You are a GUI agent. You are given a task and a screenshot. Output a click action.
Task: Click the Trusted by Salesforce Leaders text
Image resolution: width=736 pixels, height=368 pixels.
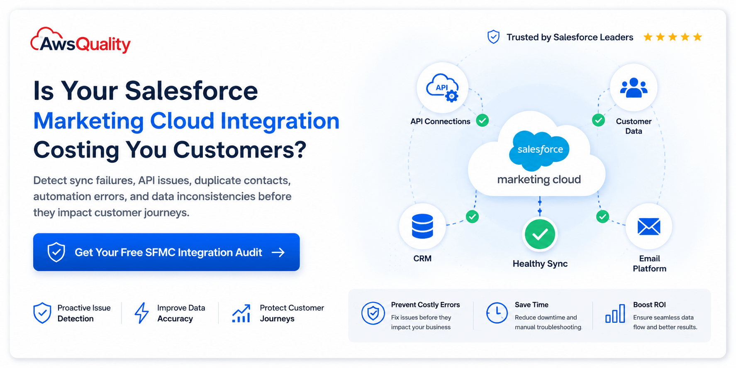tap(570, 37)
